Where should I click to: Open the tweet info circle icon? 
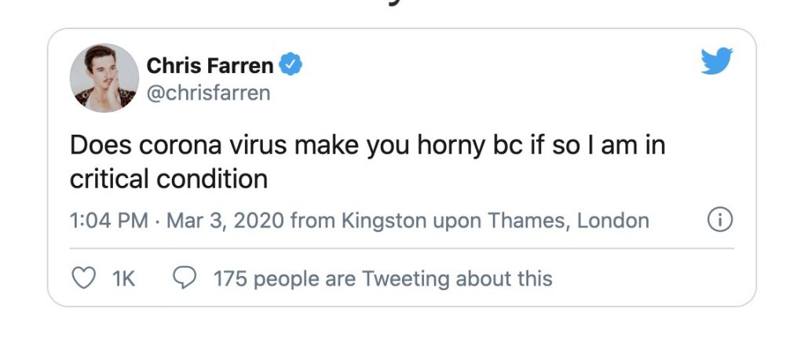point(720,221)
